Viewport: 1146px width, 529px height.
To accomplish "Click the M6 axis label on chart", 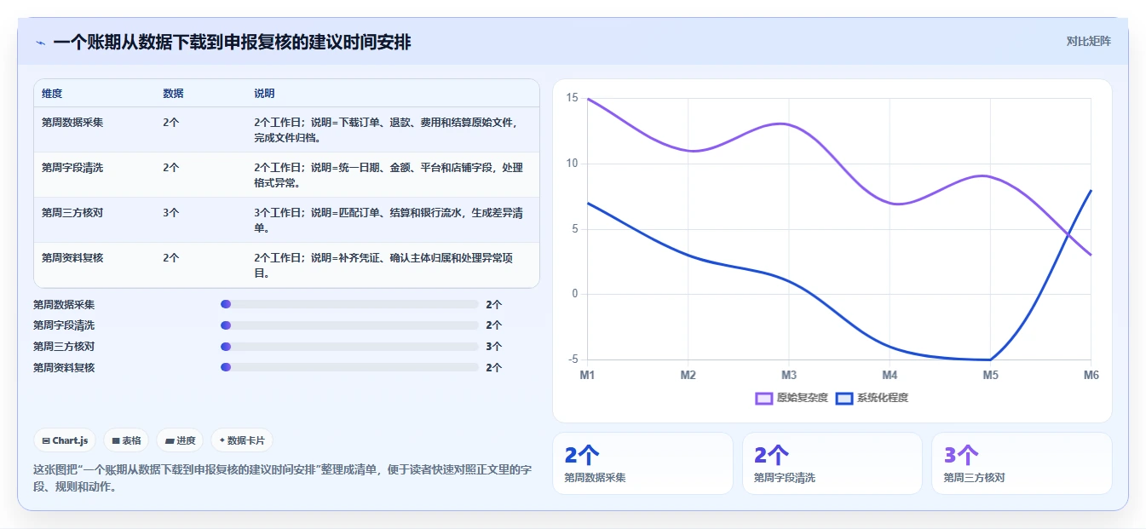I will coord(1091,375).
